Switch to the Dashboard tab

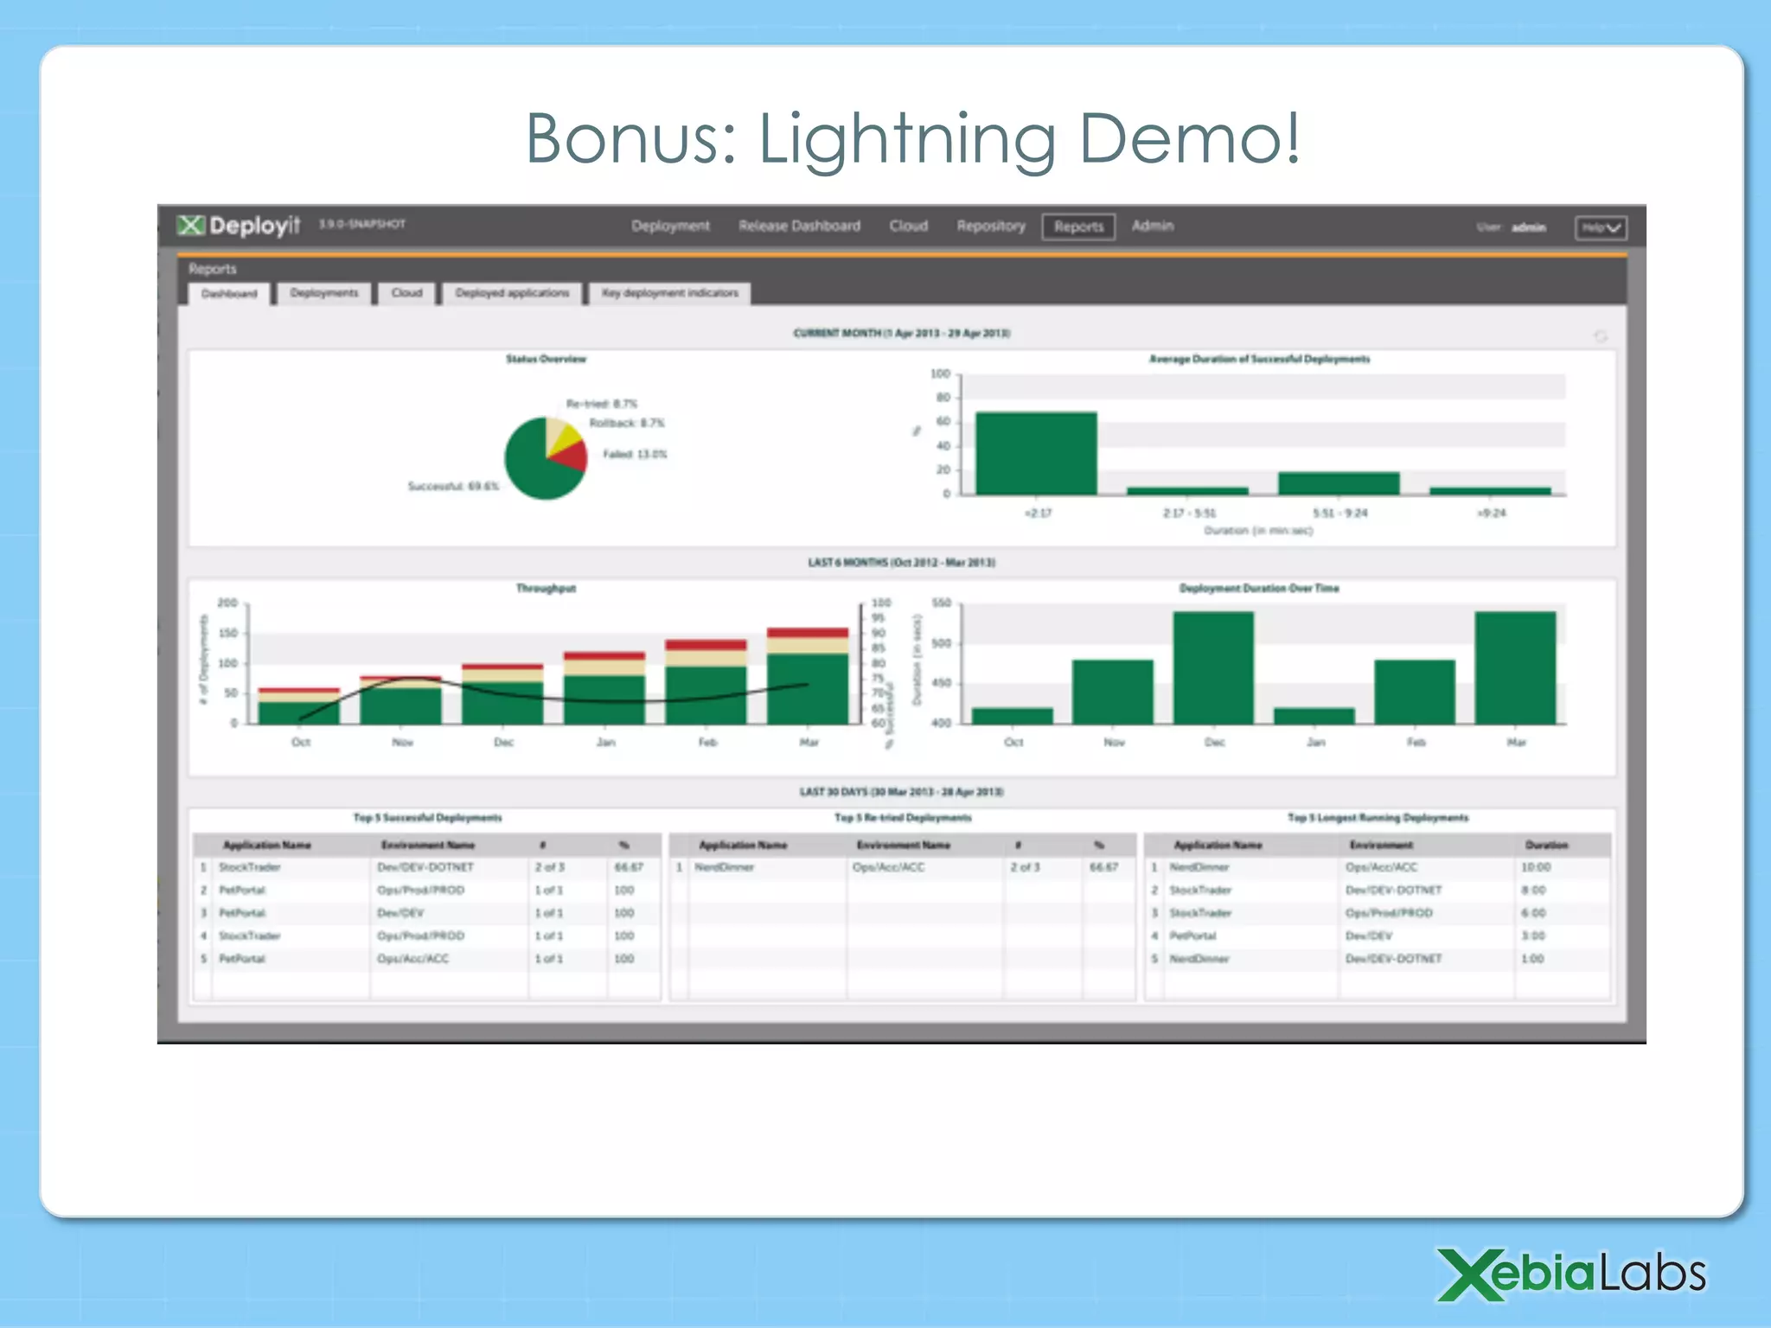tap(229, 294)
